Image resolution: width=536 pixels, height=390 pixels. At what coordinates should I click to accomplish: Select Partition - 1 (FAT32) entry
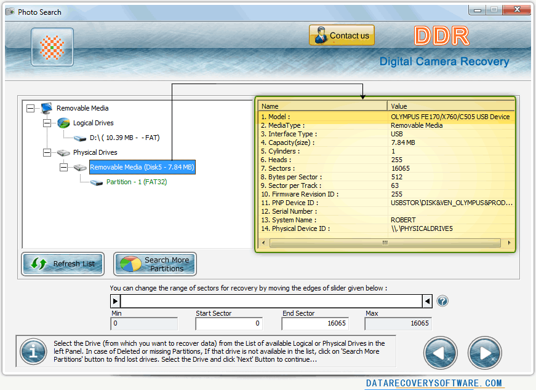137,182
